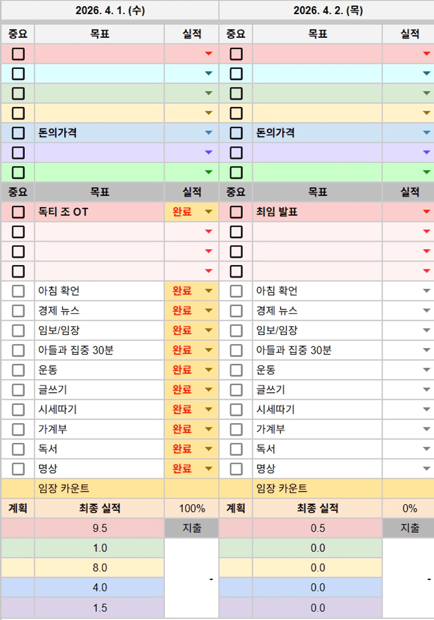Click the 지출 cell under the 100% result
This screenshot has height=620, width=434.
(x=192, y=528)
